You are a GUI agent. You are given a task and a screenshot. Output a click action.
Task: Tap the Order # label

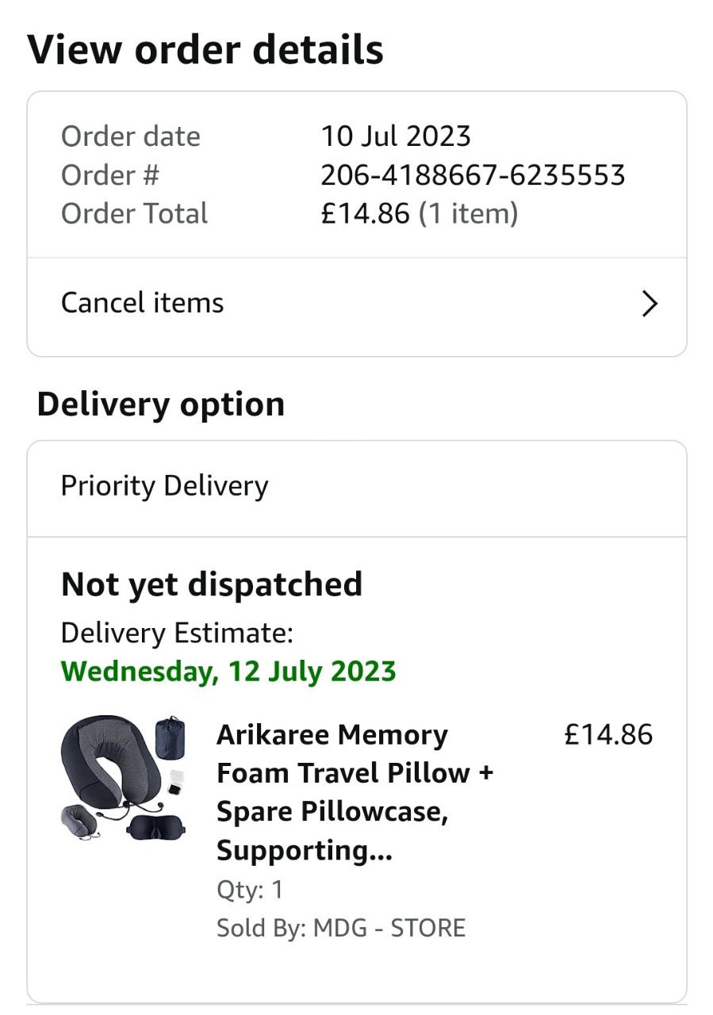(110, 175)
